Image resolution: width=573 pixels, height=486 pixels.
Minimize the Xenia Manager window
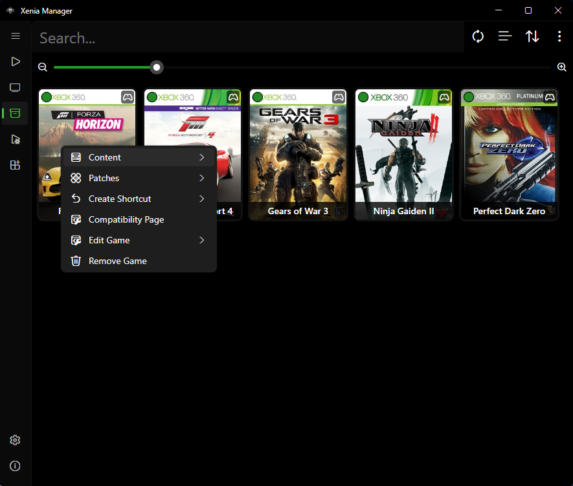pos(499,10)
